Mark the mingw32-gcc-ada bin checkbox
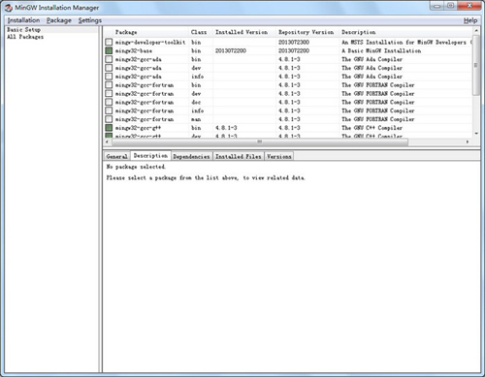This screenshot has width=485, height=377. point(109,59)
